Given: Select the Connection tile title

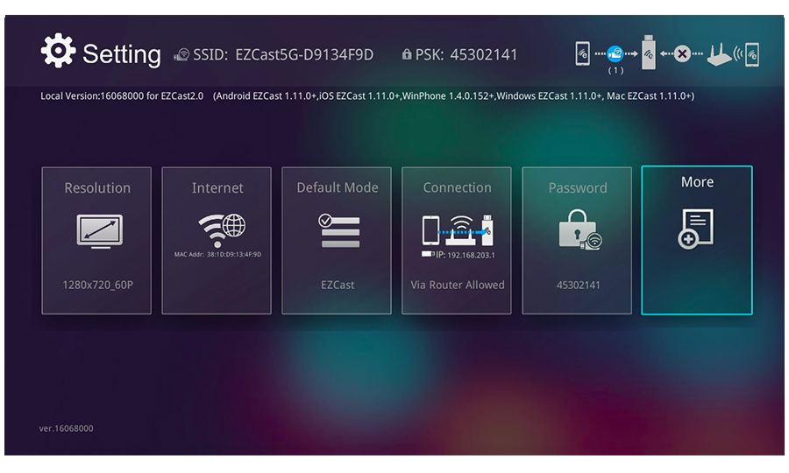Looking at the screenshot, I should 457,187.
